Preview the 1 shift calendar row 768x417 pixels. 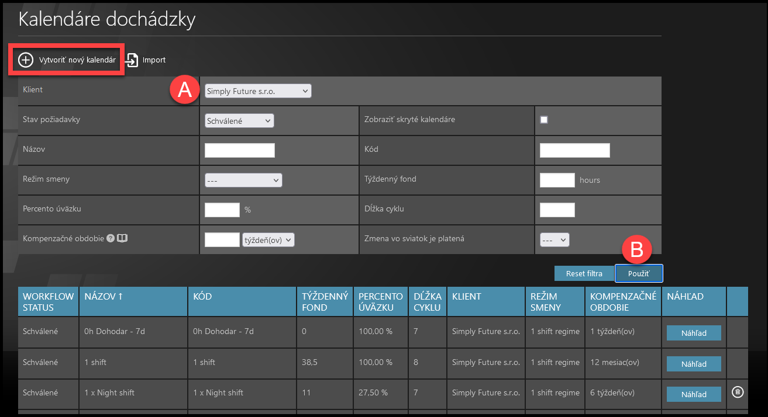694,364
